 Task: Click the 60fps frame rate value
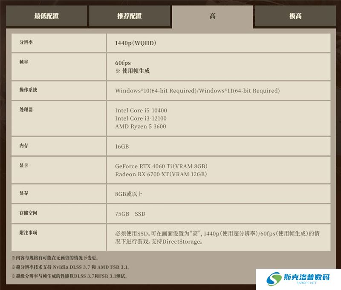[x=123, y=63]
